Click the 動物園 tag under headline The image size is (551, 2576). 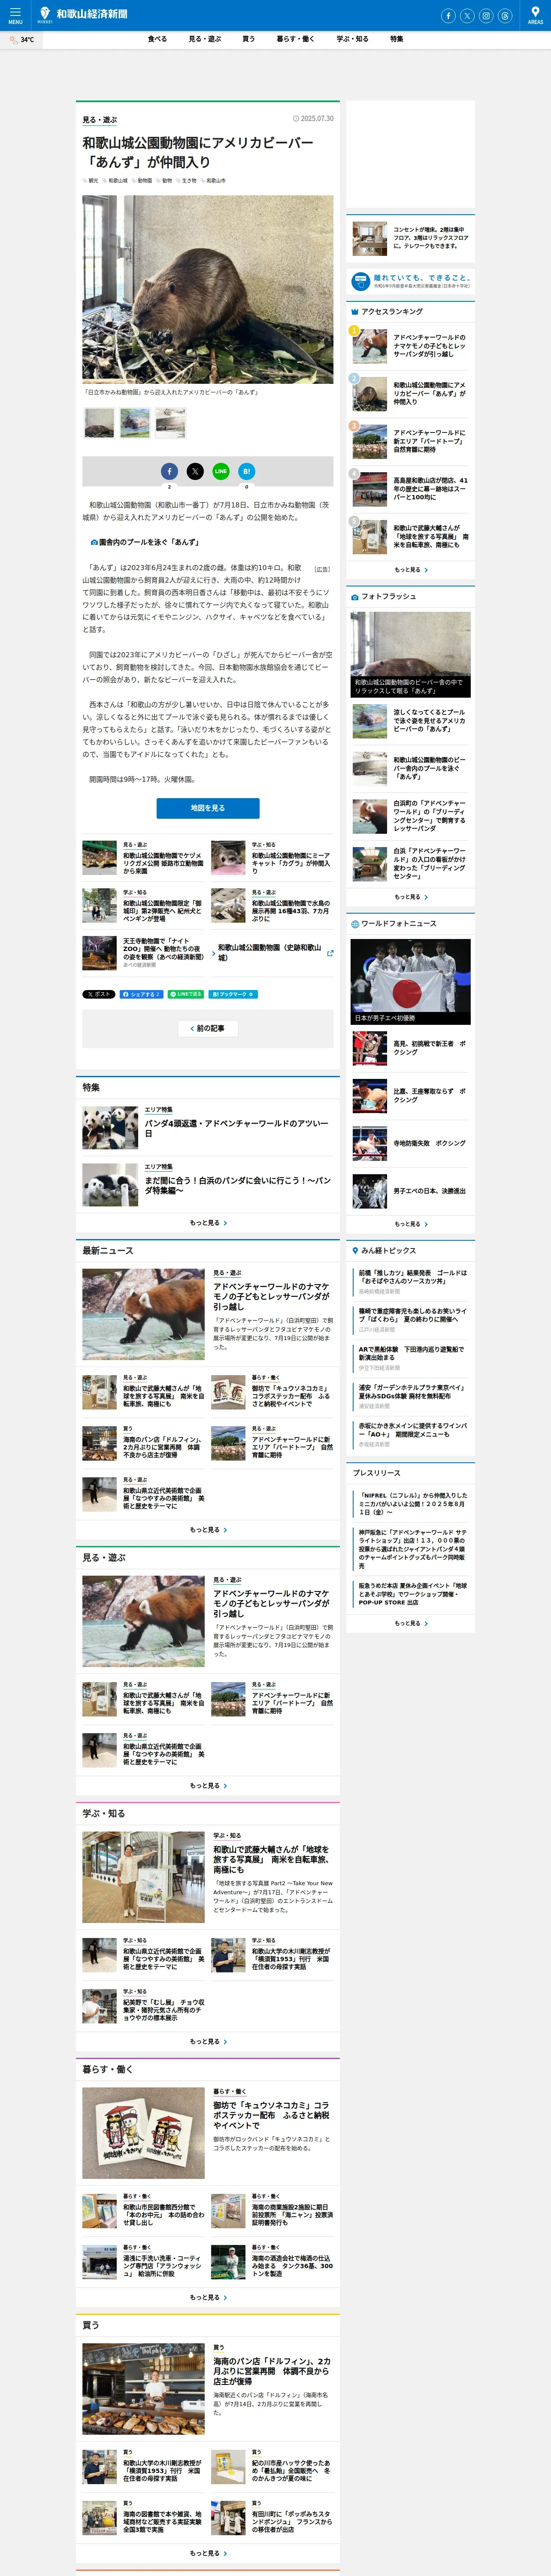click(144, 181)
